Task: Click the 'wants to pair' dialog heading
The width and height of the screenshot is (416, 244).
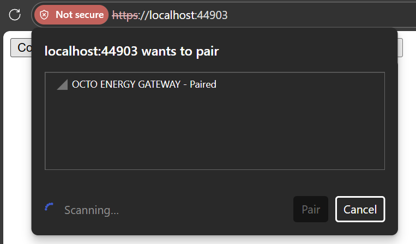Action: pos(131,51)
